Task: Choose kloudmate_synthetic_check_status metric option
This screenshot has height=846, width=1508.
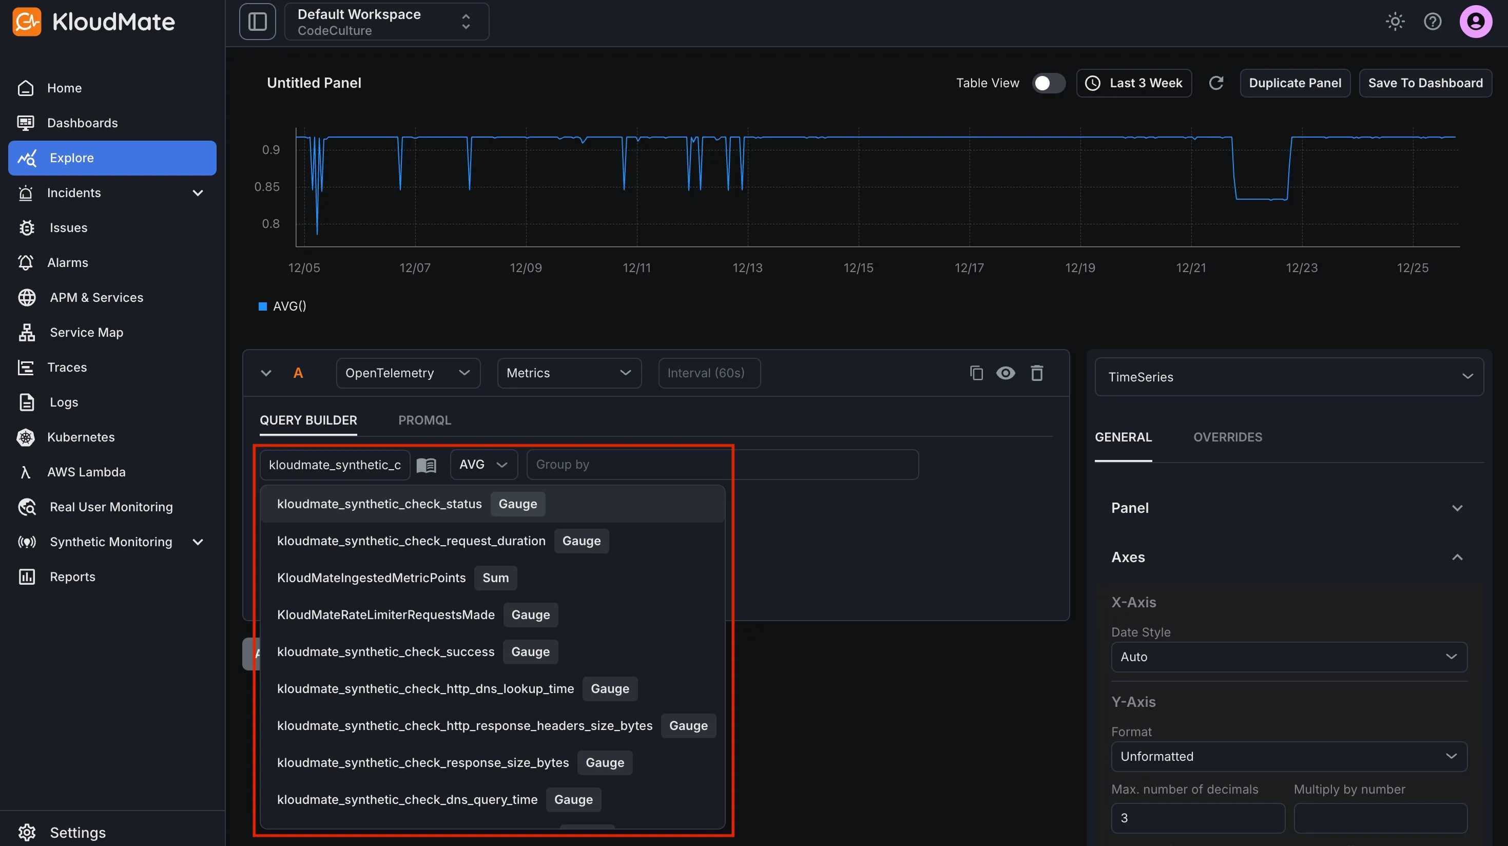Action: coord(492,504)
